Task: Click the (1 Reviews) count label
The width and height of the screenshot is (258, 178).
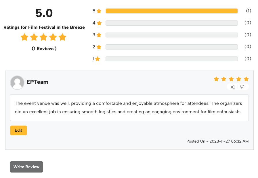Action: (44, 49)
